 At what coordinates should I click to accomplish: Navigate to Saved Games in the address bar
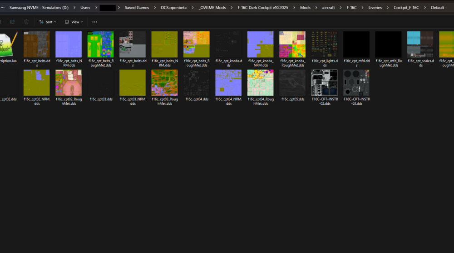(x=137, y=8)
